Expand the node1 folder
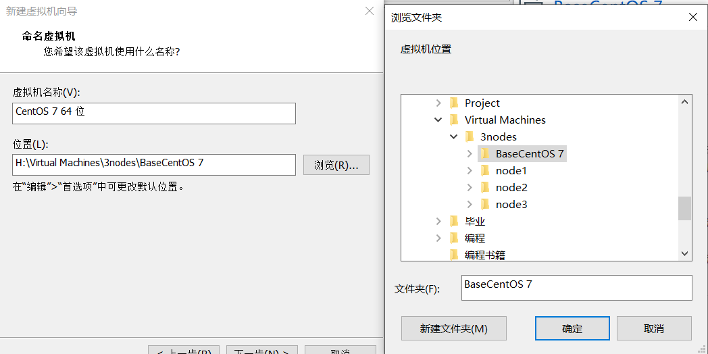708x354 pixels. pyautogui.click(x=470, y=171)
